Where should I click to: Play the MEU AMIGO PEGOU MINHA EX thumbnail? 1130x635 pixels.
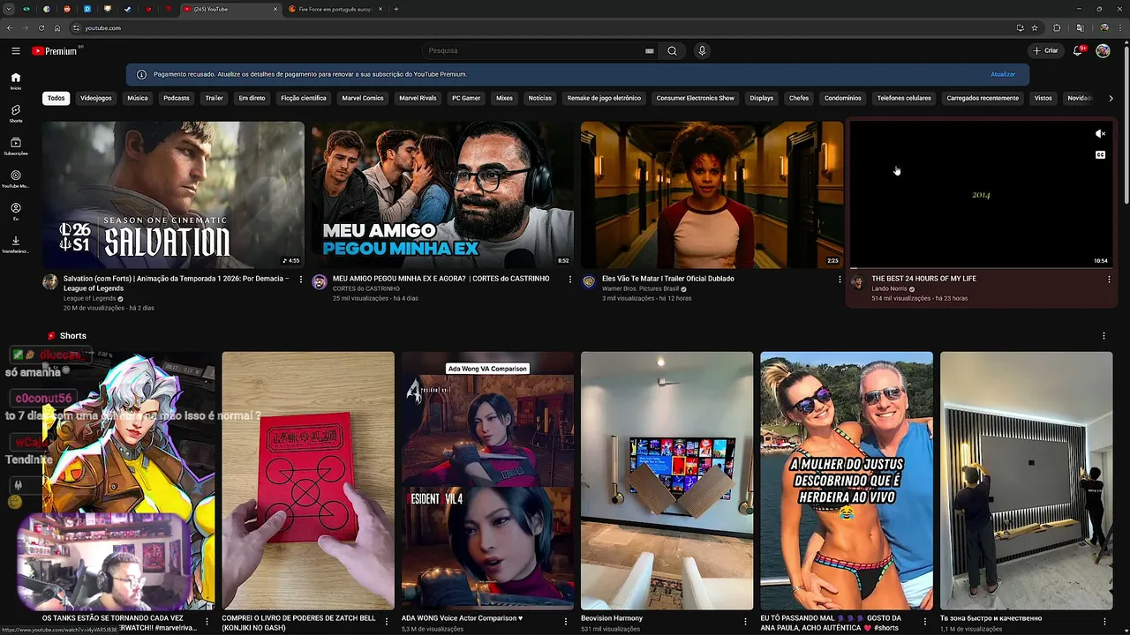point(442,195)
